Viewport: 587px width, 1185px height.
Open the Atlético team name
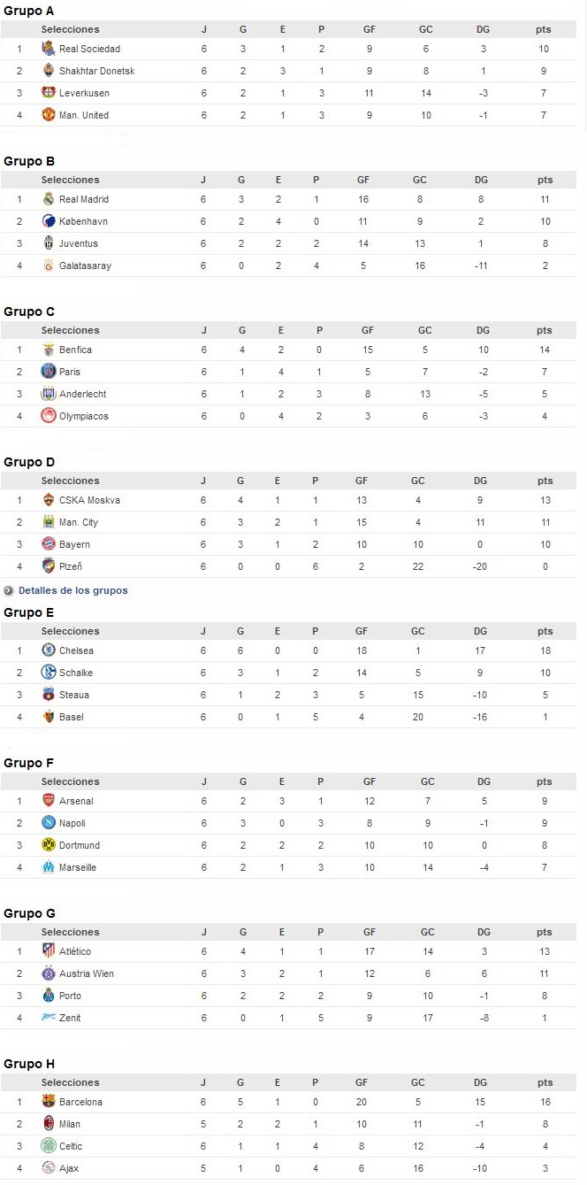75,951
